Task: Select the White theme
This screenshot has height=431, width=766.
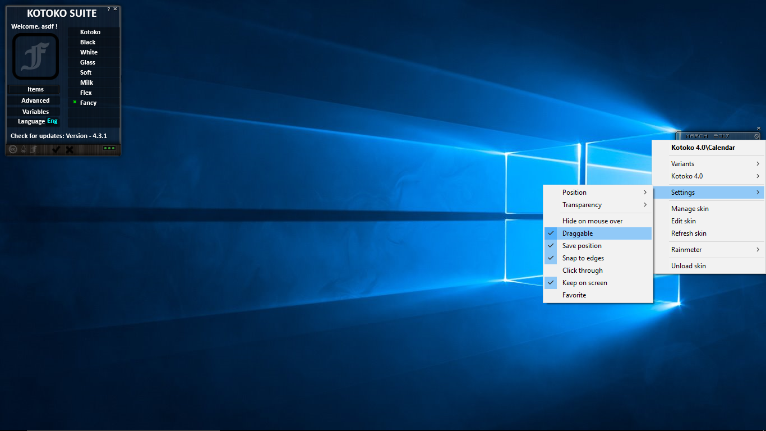Action: pyautogui.click(x=94, y=52)
